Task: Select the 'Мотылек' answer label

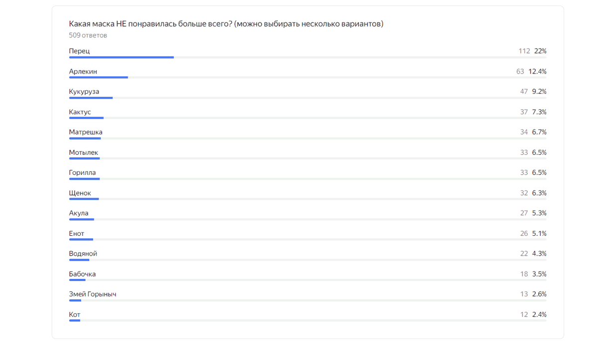Action: tap(84, 152)
